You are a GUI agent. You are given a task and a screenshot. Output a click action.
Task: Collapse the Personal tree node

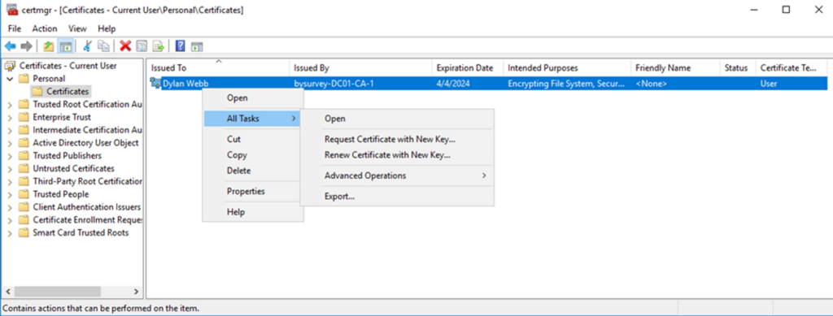click(10, 79)
